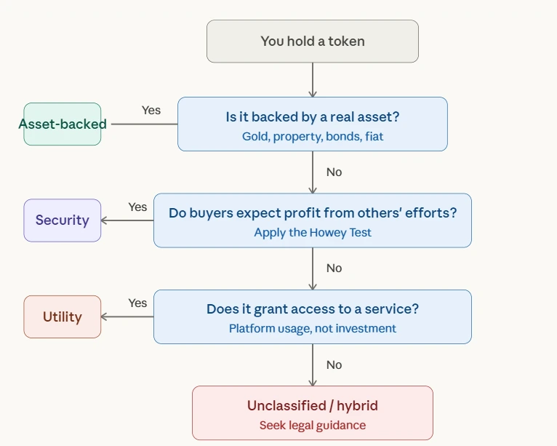557x446 pixels.
Task: Click the "Apply the Howey Test" subtitle
Action: 313,233
